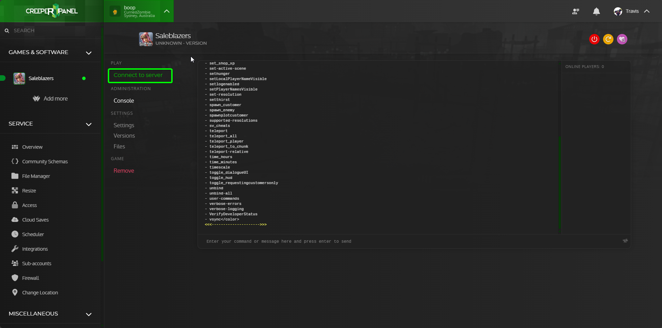This screenshot has width=662, height=328.
Task: Click the Saleblazers header thumbnail
Action: tap(146, 39)
